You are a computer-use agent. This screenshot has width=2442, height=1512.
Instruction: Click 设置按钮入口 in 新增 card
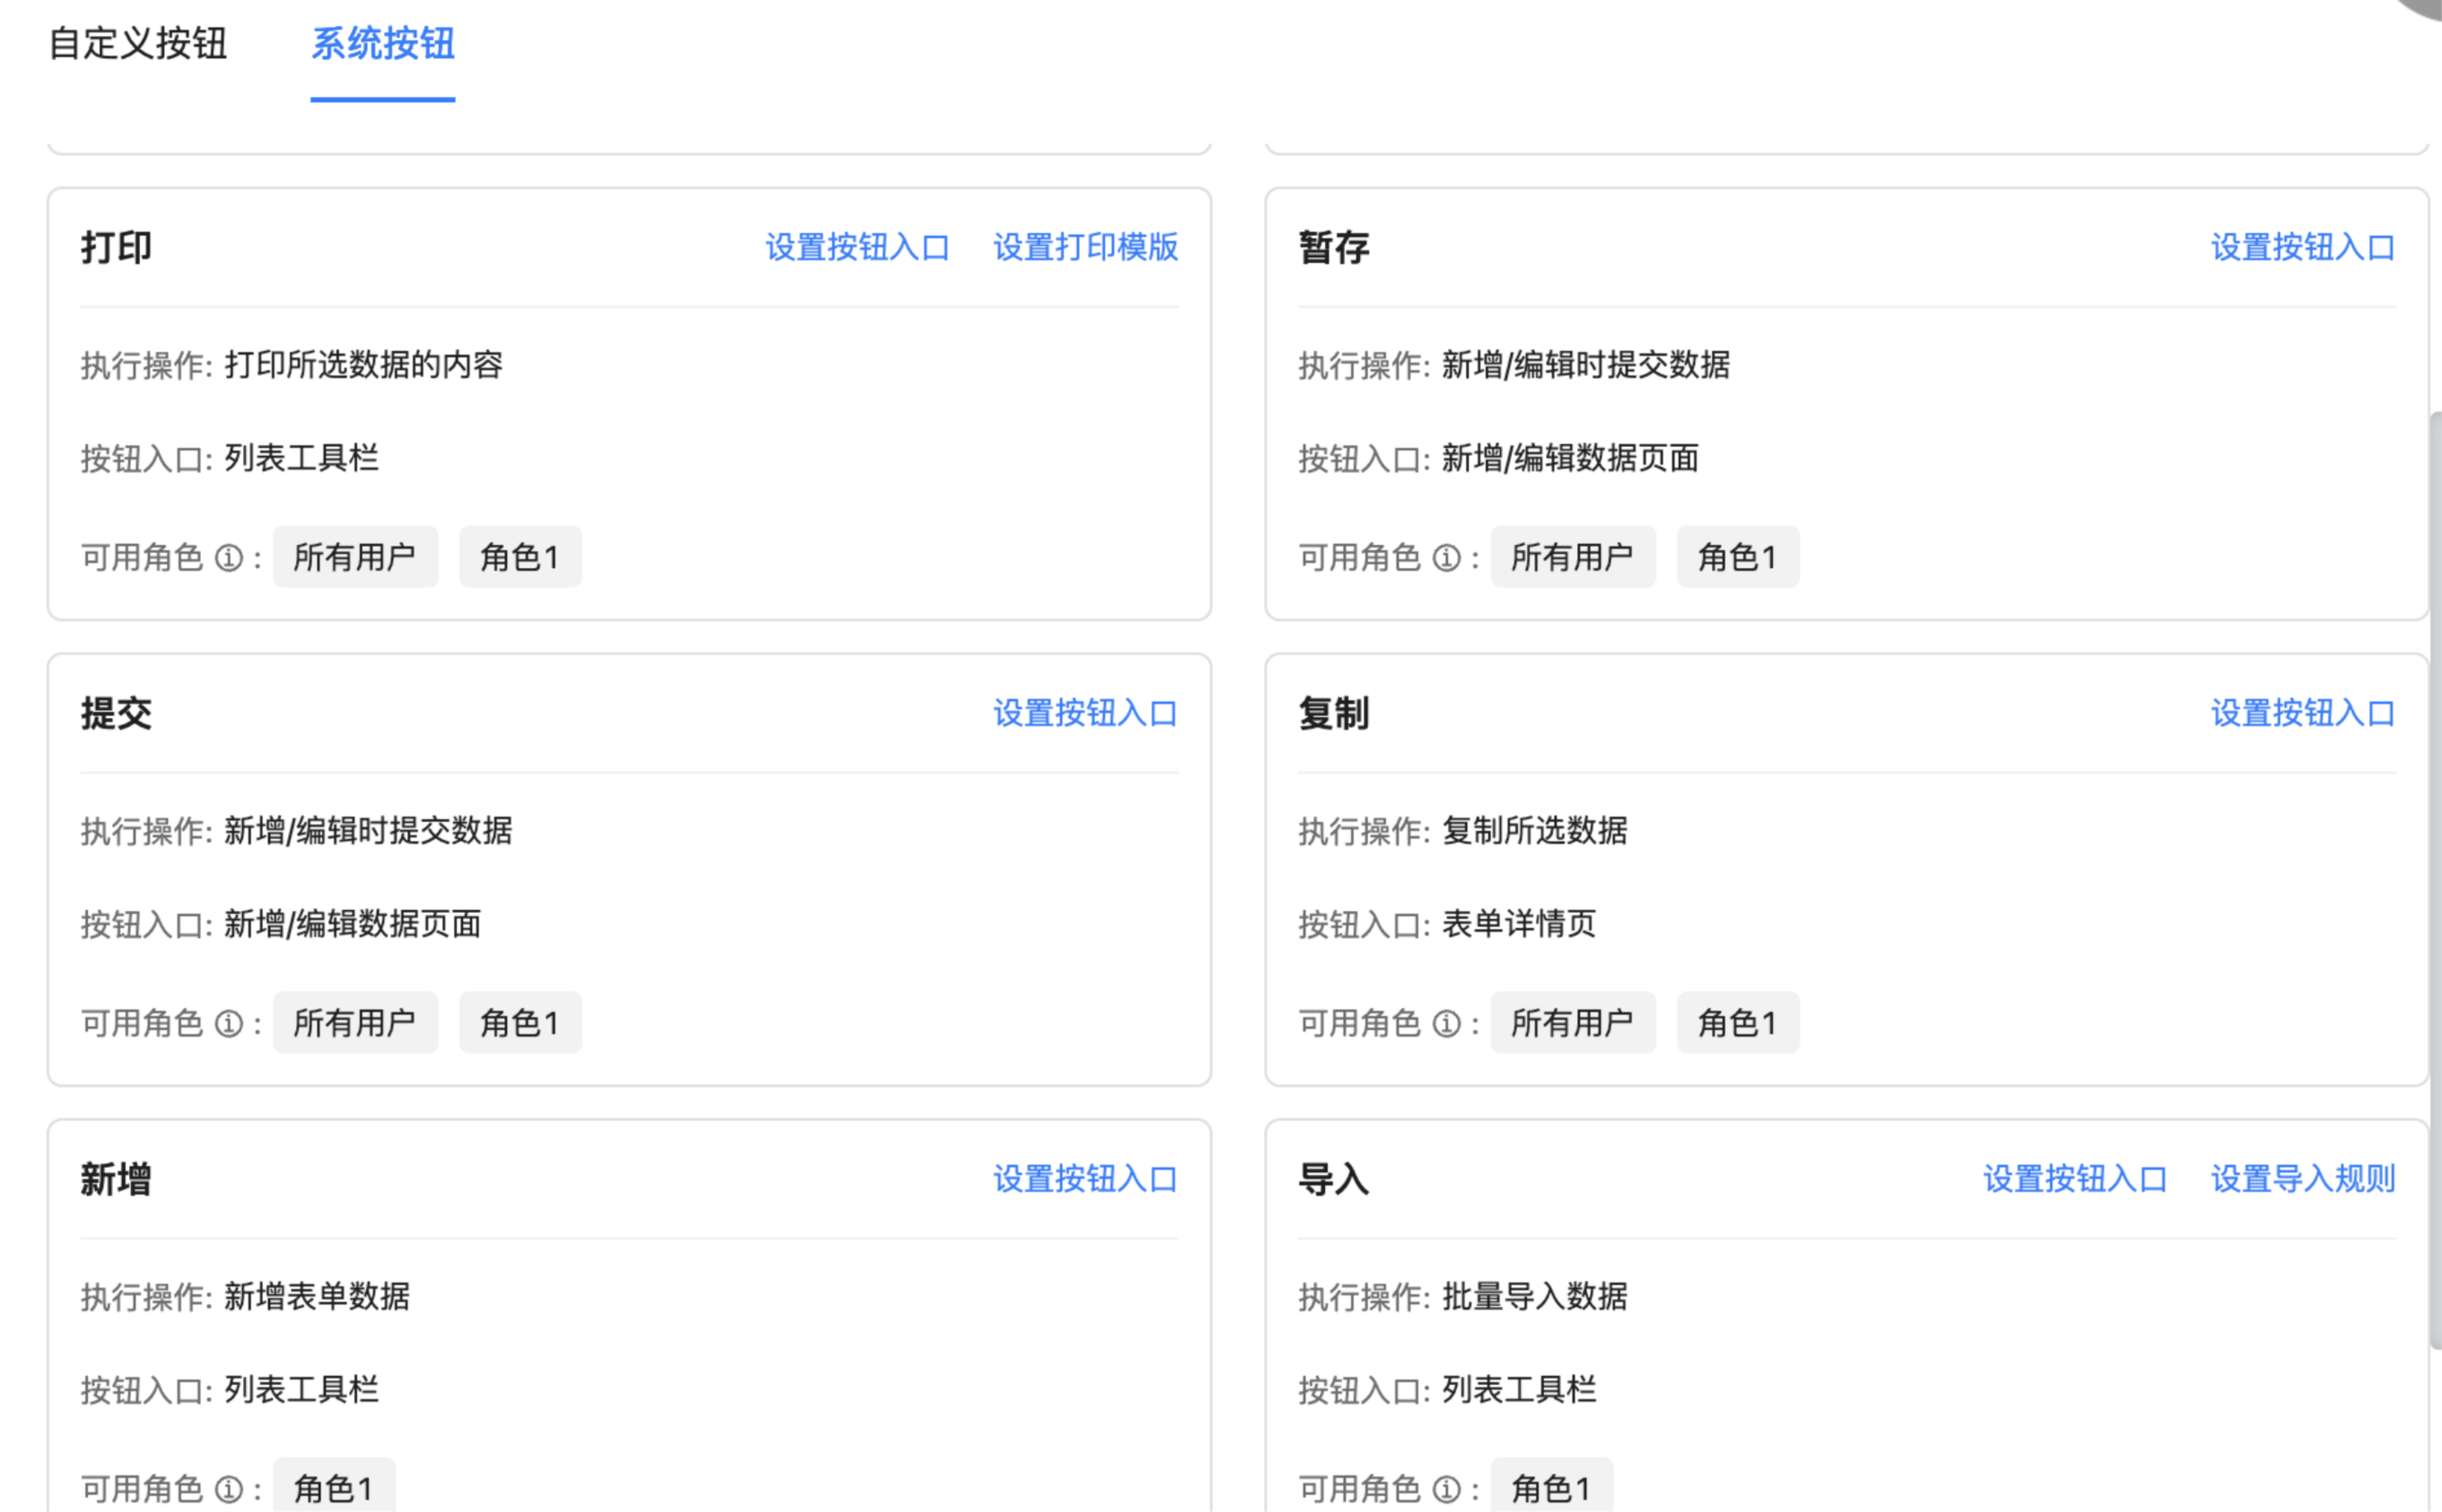1085,1179
